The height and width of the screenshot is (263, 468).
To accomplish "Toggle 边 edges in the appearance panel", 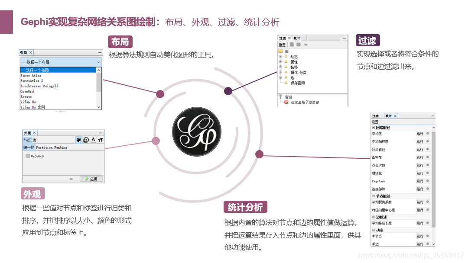I will pos(34,140).
